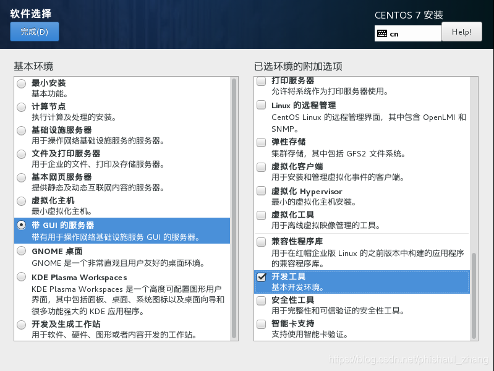Click the text 执行计算及处理的安装。
This screenshot has width=494, height=371.
tap(74, 117)
